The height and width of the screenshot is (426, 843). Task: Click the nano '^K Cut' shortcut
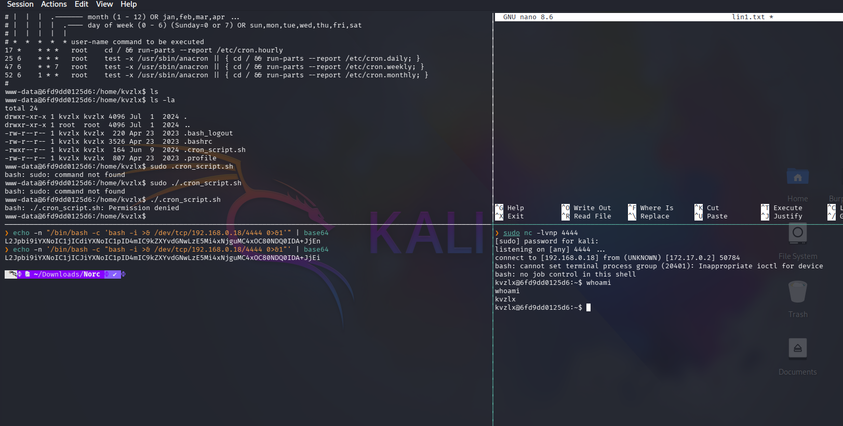(x=707, y=208)
